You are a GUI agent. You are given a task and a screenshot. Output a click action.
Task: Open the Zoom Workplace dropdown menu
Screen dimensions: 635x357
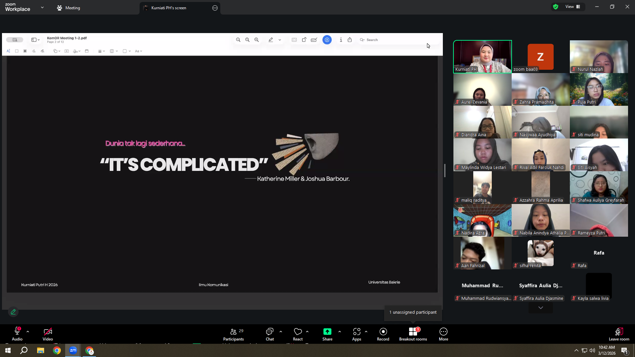42,7
